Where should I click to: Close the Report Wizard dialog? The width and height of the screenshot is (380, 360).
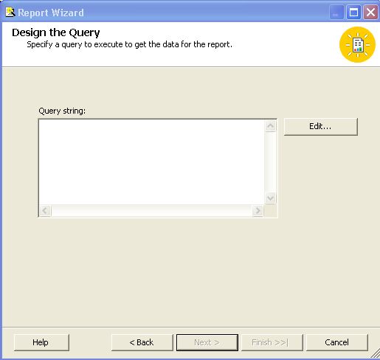click(x=370, y=12)
